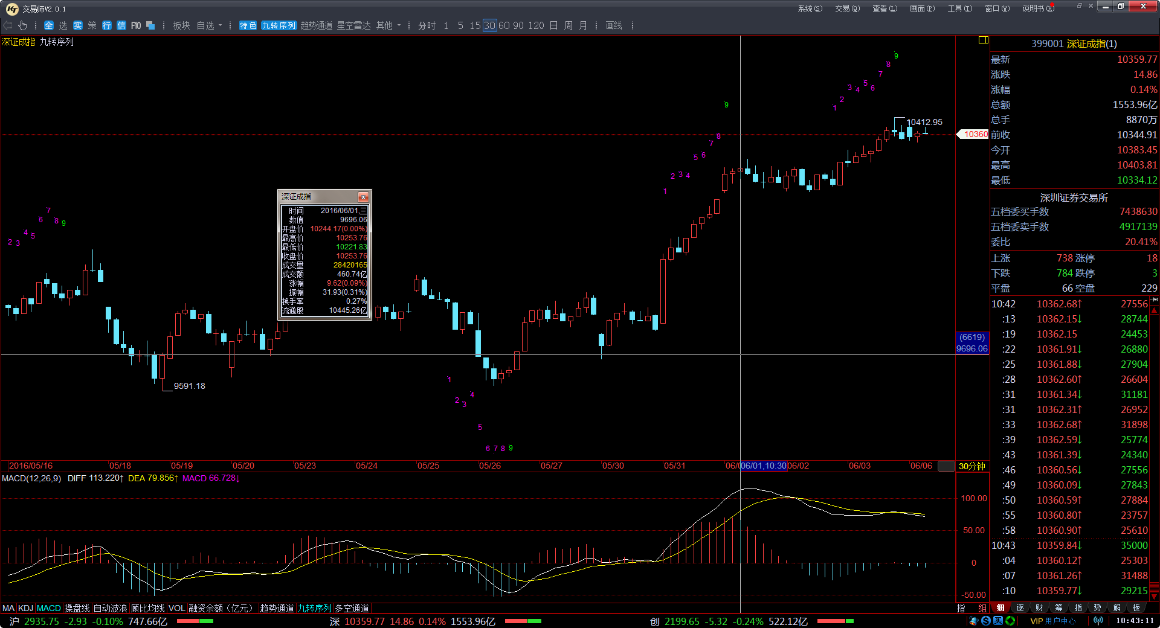
Task: Select the KDJ indicator tab
Action: (25, 608)
